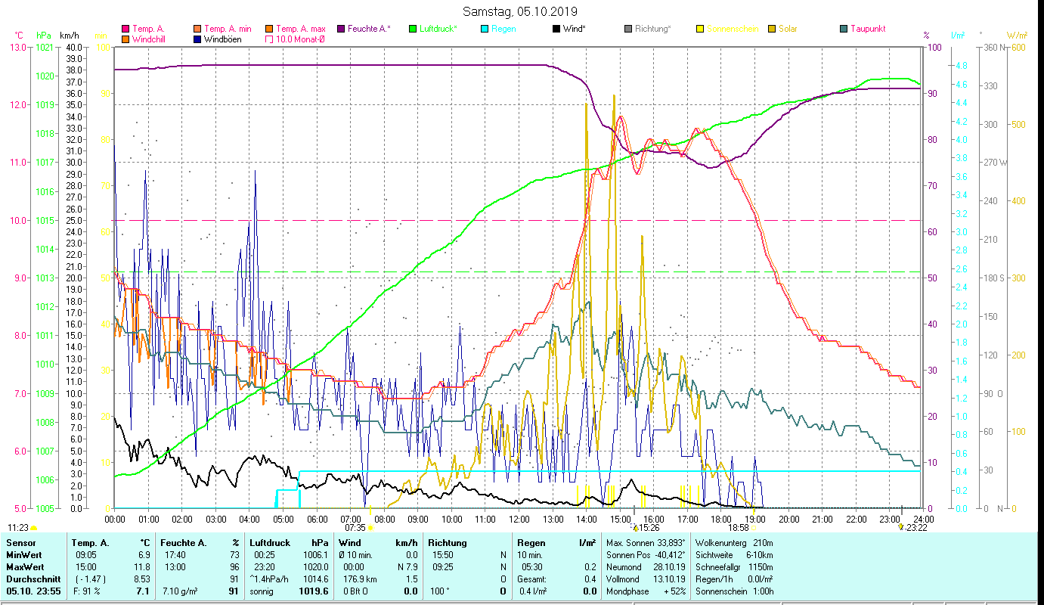The height and width of the screenshot is (605, 1044).
Task: Click the Solar legend label
Action: [x=790, y=29]
